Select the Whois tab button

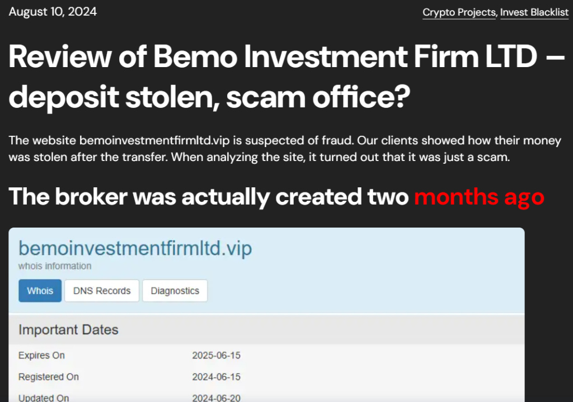click(x=40, y=291)
